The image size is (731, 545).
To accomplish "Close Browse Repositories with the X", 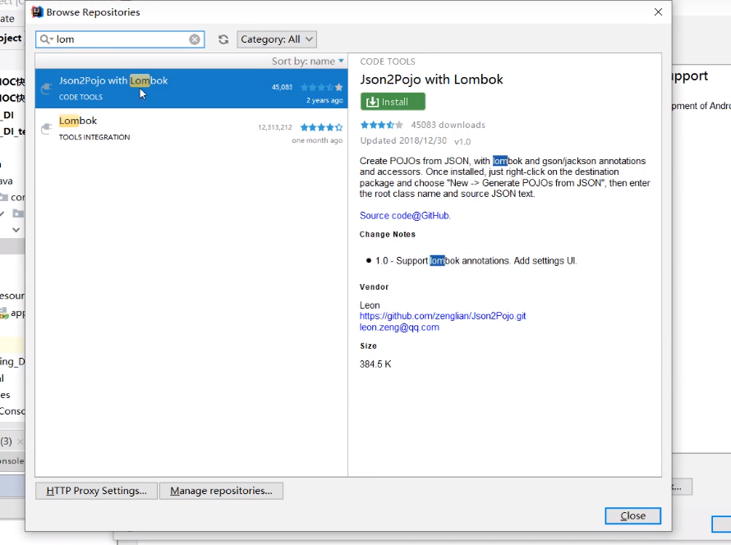I will (x=658, y=12).
